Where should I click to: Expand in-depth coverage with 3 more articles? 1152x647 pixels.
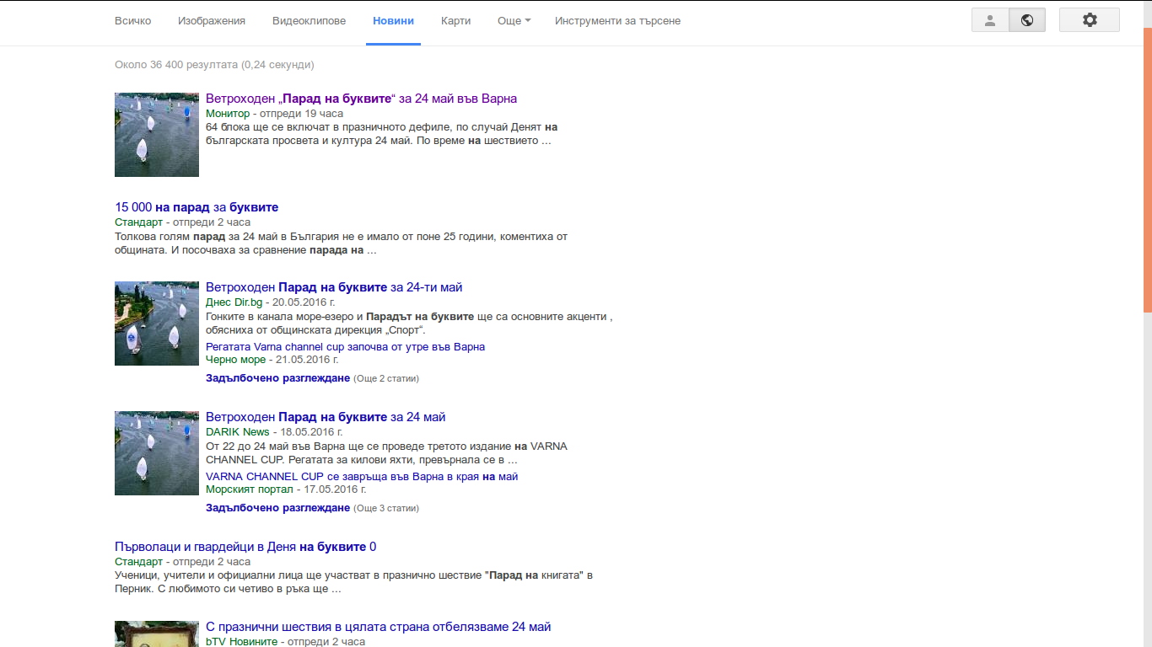(277, 508)
